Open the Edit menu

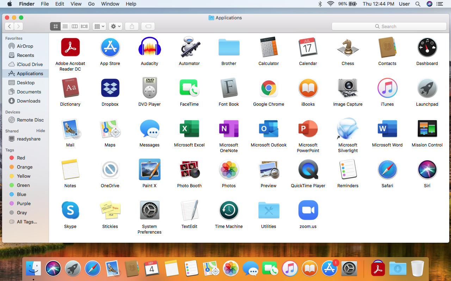click(x=60, y=4)
